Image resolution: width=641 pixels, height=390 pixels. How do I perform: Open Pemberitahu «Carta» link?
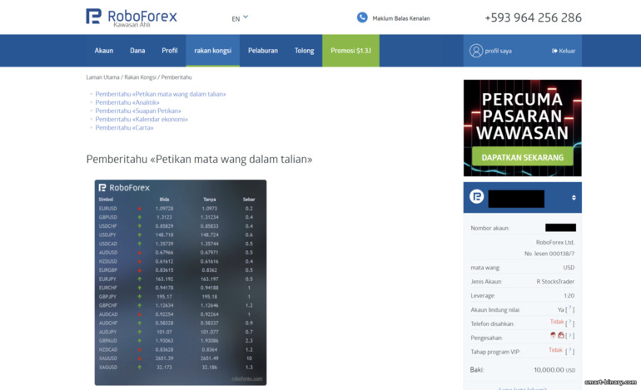[124, 128]
